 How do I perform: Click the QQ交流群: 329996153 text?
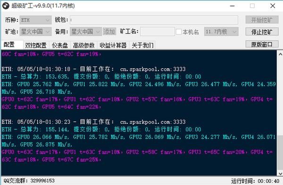(x=29, y=180)
